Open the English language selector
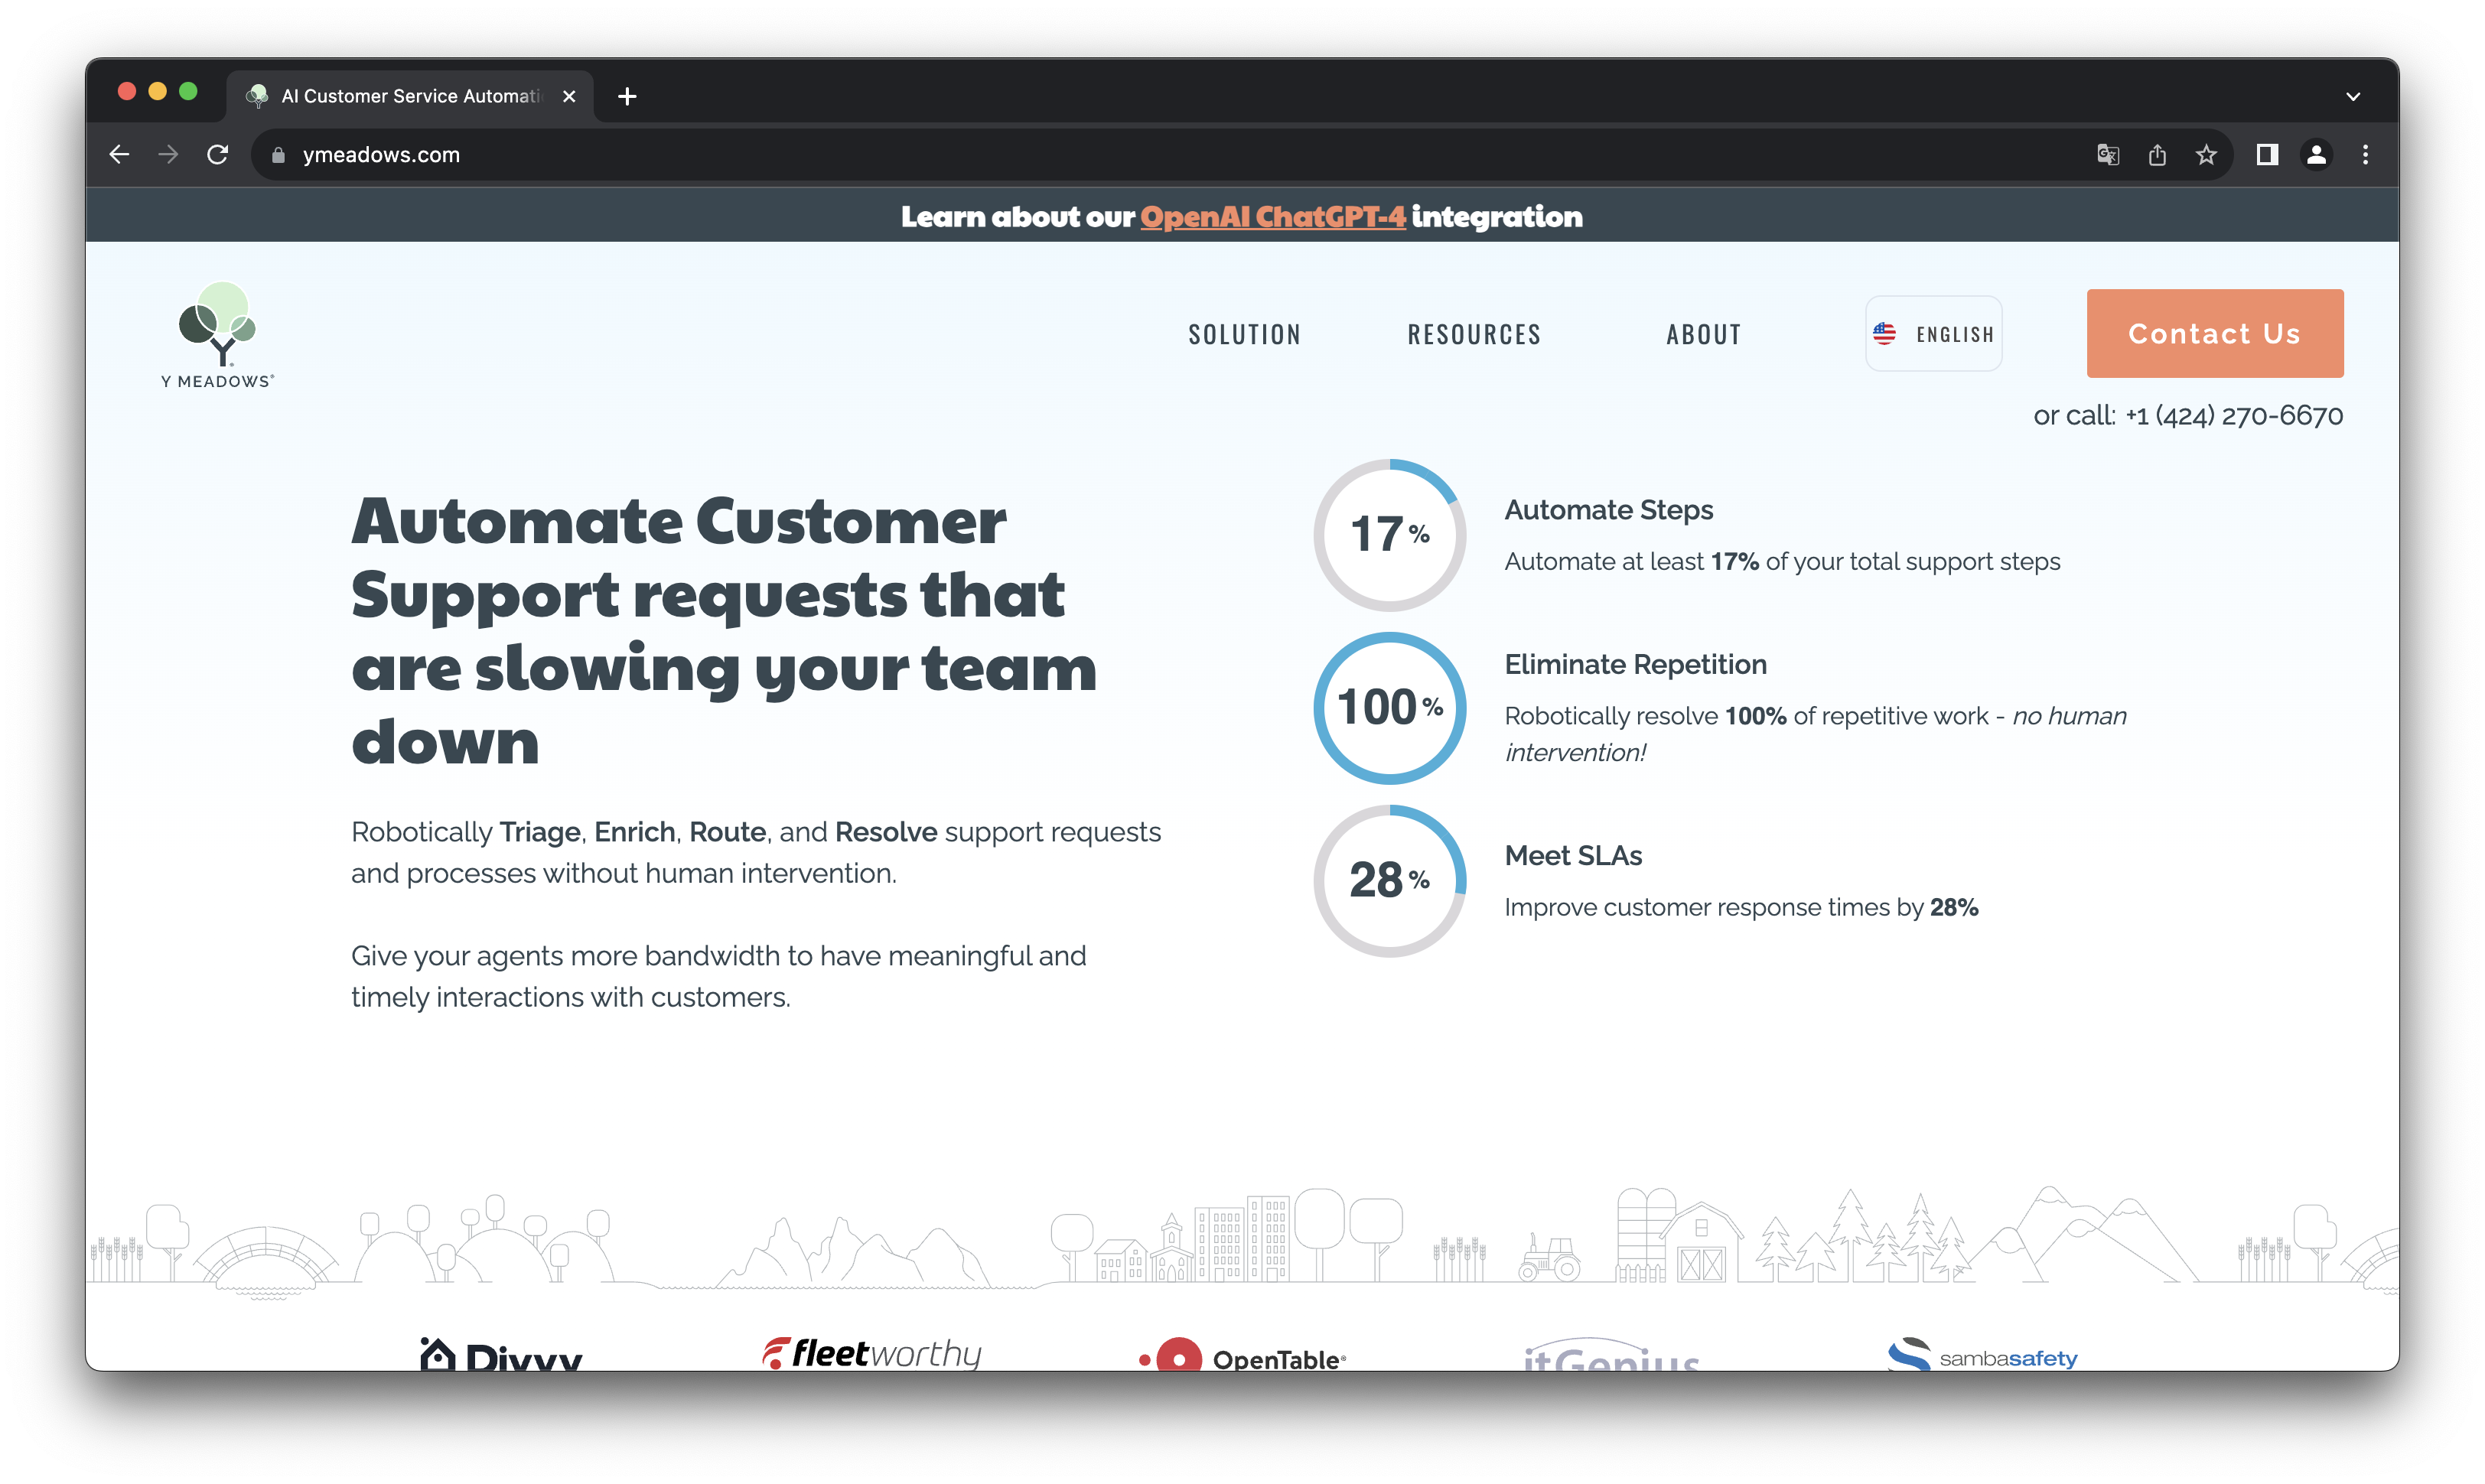Viewport: 2485px width, 1484px height. [1933, 334]
